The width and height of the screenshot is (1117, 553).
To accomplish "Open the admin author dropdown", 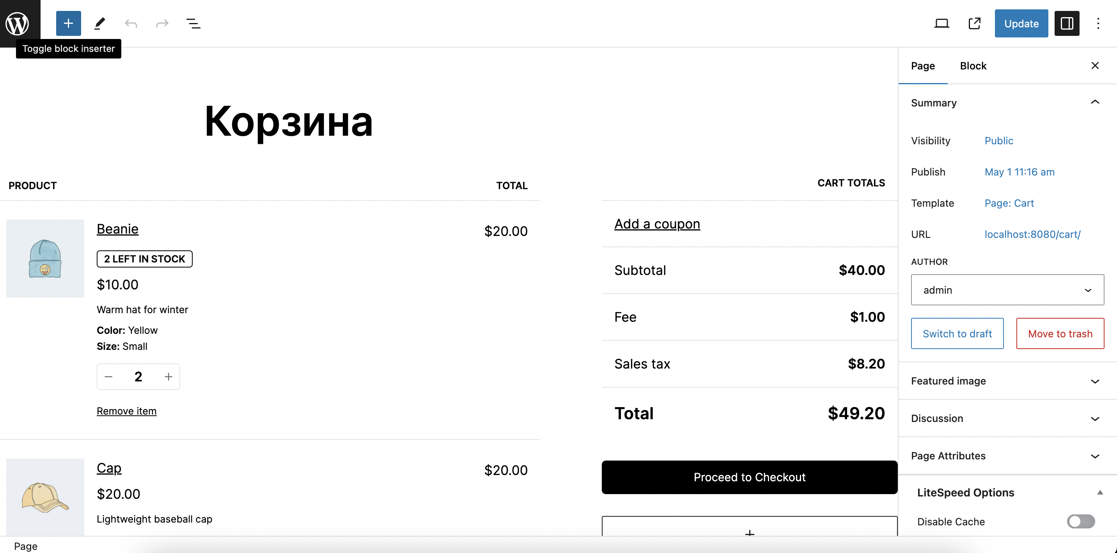I will pyautogui.click(x=1007, y=290).
